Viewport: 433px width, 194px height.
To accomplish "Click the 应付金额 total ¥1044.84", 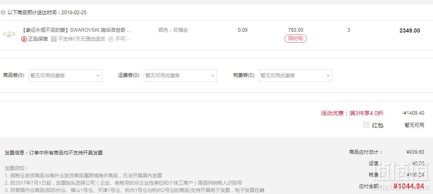I will [409, 186].
